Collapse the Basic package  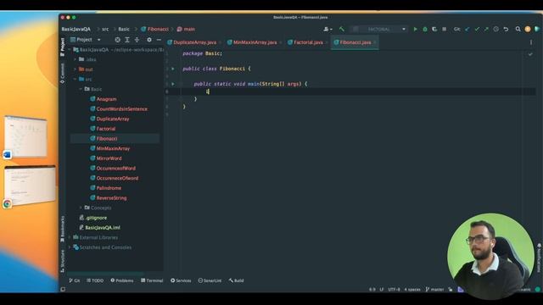(x=81, y=89)
